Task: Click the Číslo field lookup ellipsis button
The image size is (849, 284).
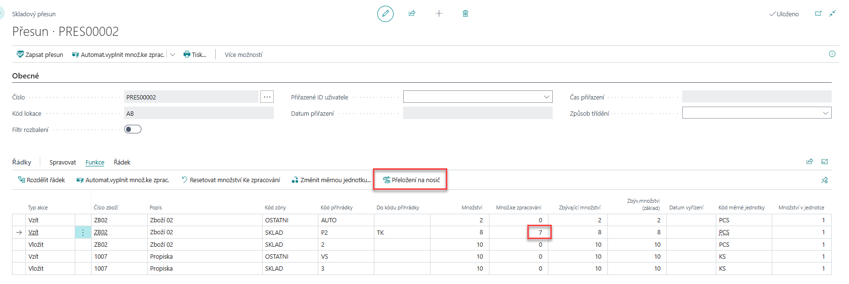Action: coord(267,97)
